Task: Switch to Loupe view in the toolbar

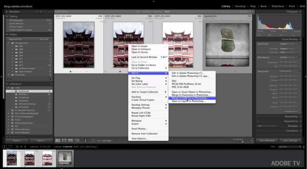Action: tap(64, 140)
